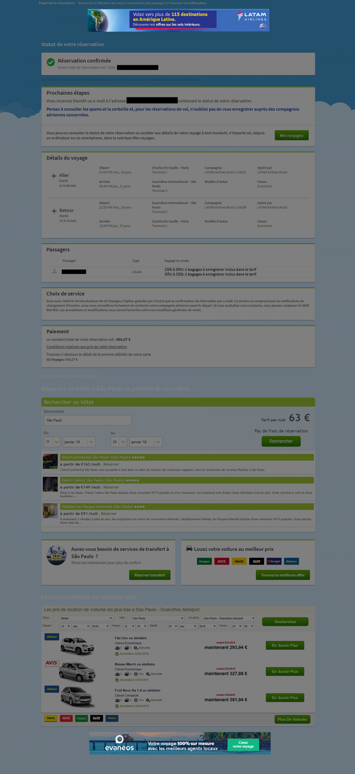The width and height of the screenshot is (355, 774).
Task: Go to Paiement breadcrumb step
Action: (x=176, y=3)
